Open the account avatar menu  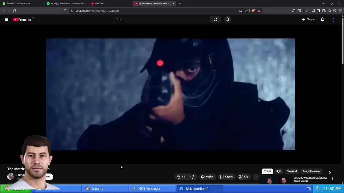click(x=333, y=19)
